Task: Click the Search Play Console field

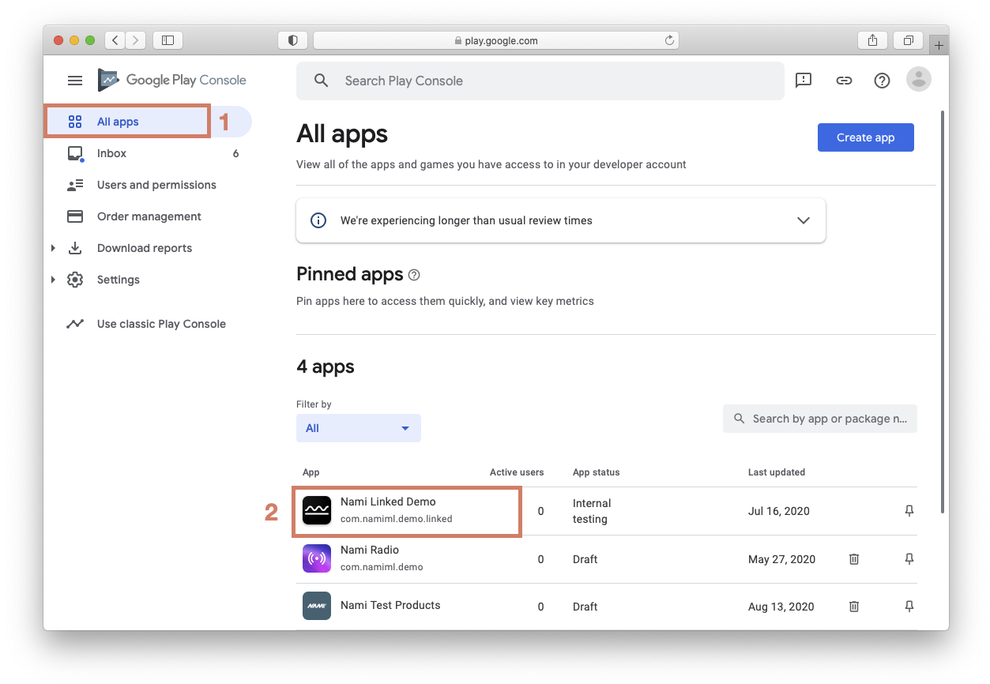Action: [540, 81]
